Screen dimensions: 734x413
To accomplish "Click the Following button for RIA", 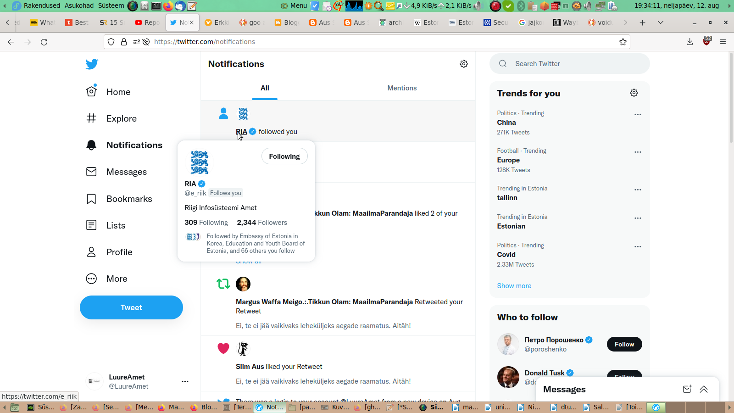I will tap(284, 156).
